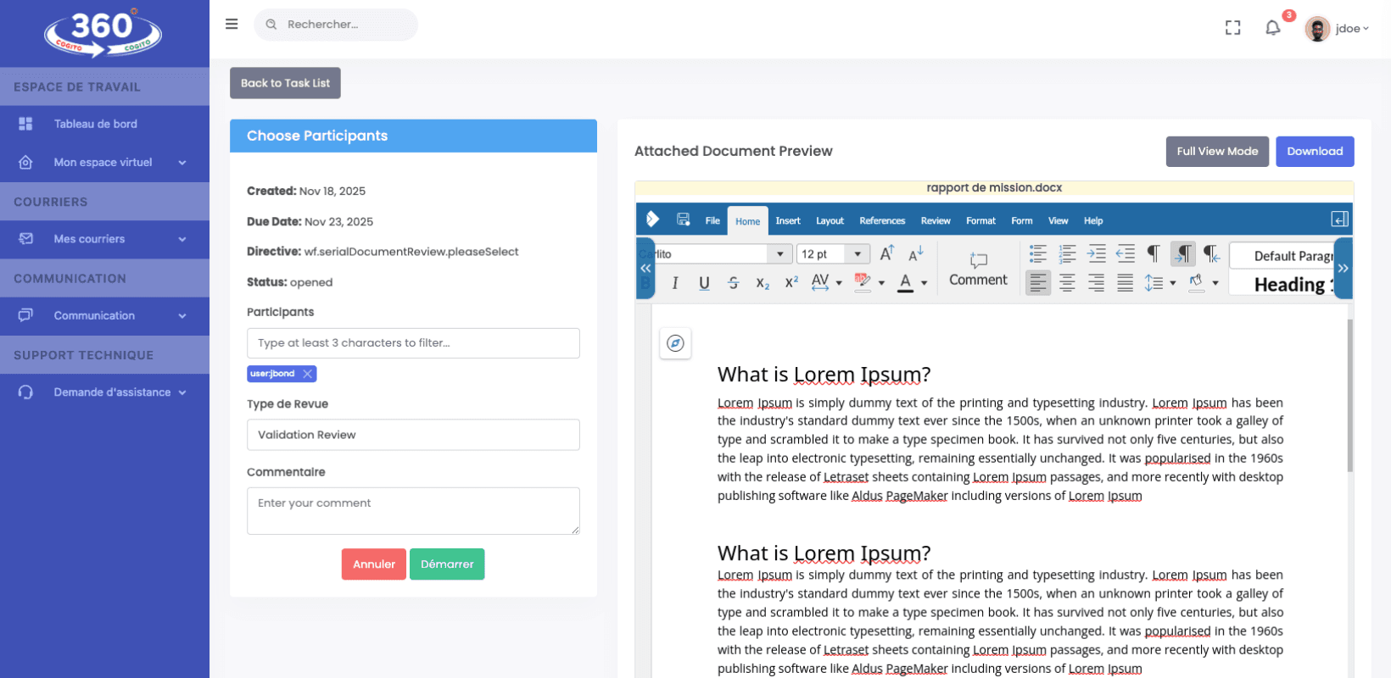The image size is (1391, 678).
Task: Open the References tab
Action: click(881, 221)
